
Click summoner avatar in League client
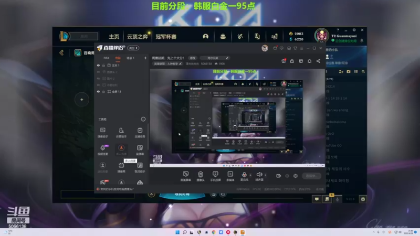click(x=321, y=36)
